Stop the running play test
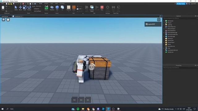198x111 pixels. click(x=102, y=8)
